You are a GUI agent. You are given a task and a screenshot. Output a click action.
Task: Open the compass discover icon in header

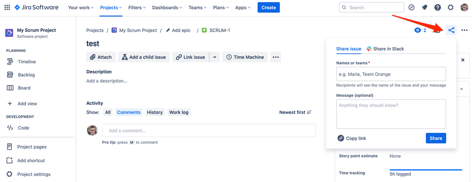412,8
